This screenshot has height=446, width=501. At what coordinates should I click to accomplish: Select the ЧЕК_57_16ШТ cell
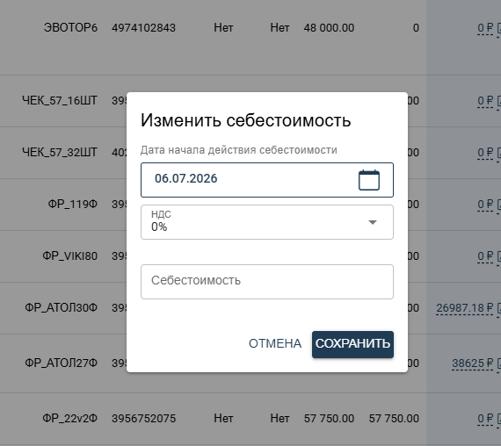(x=60, y=101)
